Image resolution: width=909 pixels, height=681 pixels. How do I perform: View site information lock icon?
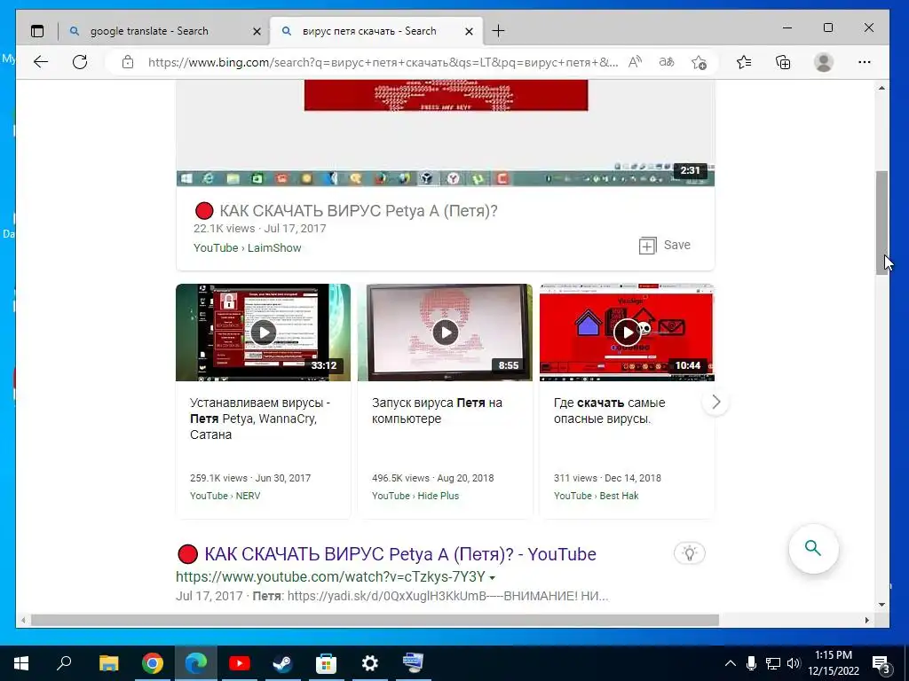(x=128, y=62)
